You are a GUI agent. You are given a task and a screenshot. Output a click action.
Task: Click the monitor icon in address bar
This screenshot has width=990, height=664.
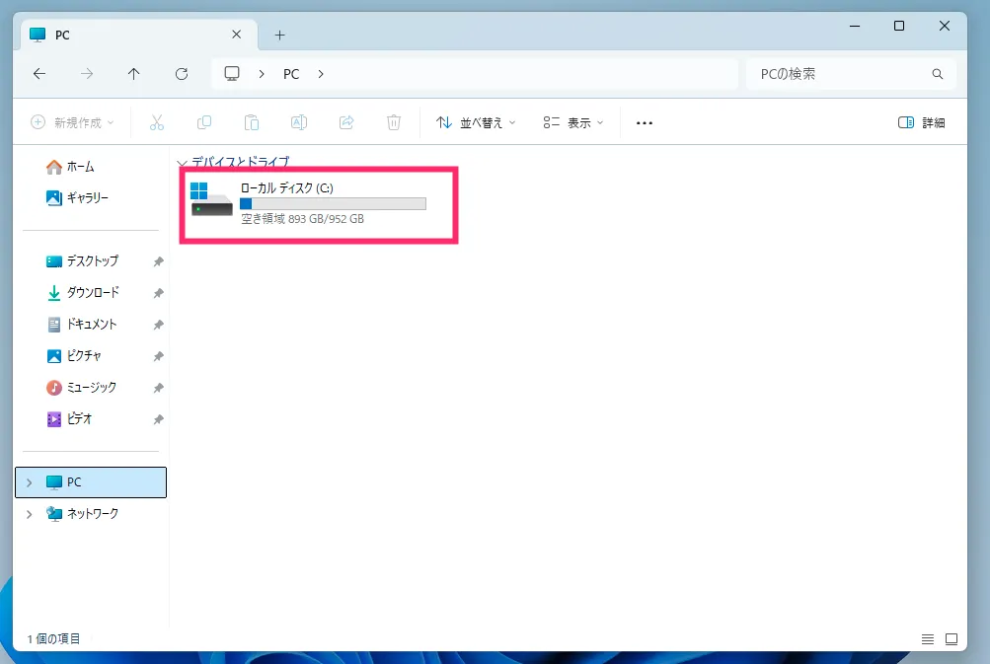click(232, 73)
